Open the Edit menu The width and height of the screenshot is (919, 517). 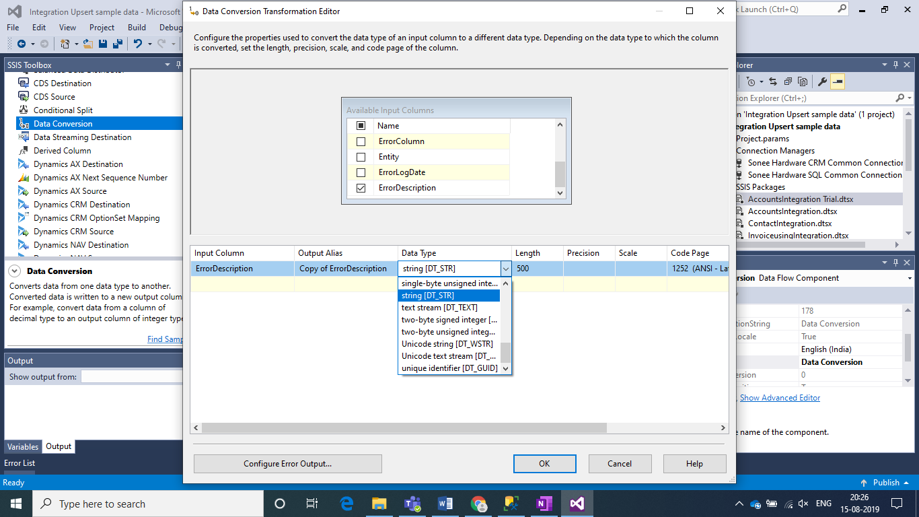(x=39, y=28)
